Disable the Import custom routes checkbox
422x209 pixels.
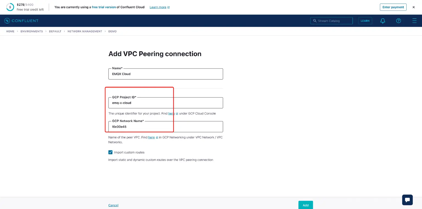click(x=110, y=152)
